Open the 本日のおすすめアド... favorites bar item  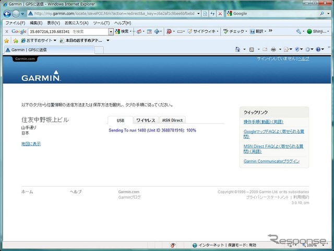coord(81,41)
